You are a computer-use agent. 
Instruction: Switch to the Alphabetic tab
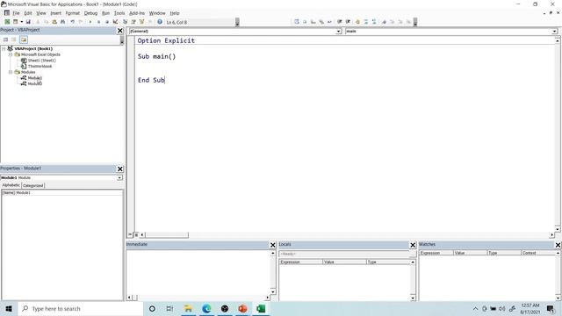[11, 185]
